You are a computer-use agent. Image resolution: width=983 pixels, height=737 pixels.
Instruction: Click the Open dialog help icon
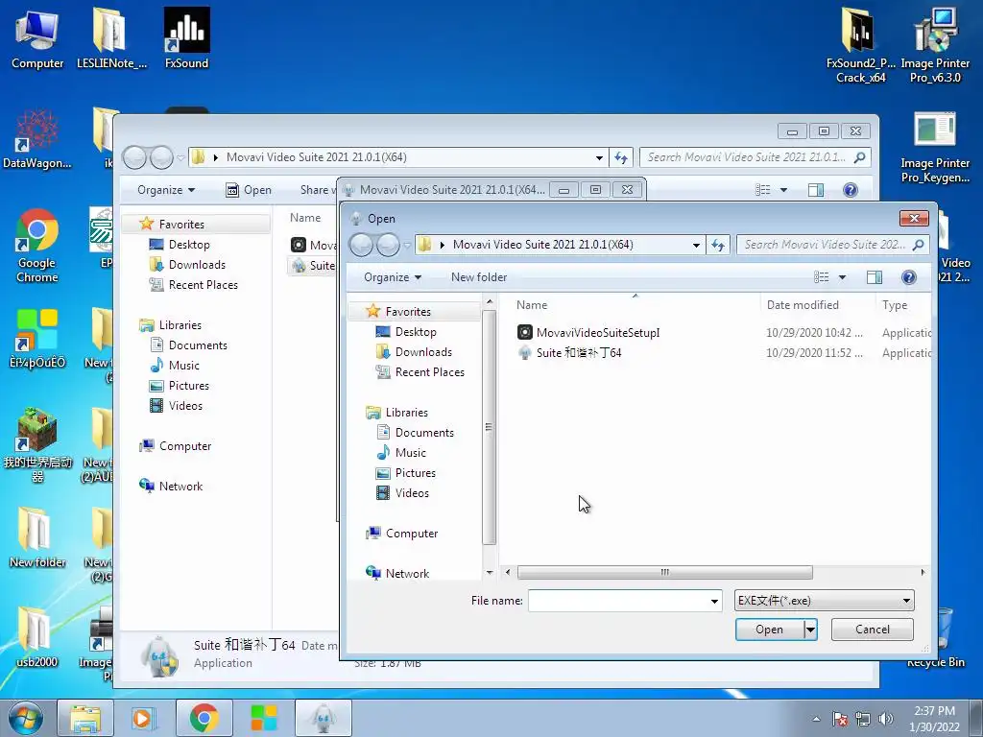(x=908, y=277)
